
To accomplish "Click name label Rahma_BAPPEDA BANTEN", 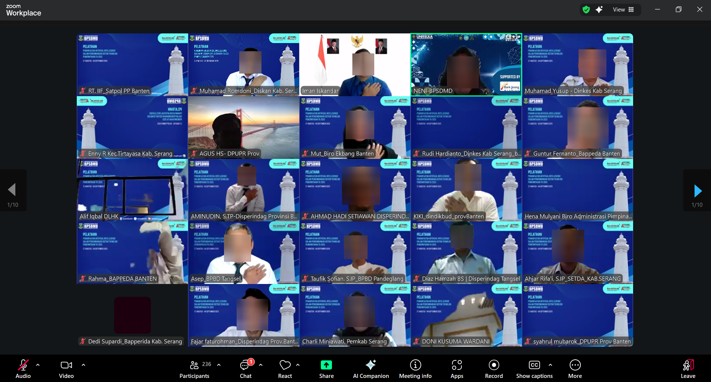I will tap(122, 279).
